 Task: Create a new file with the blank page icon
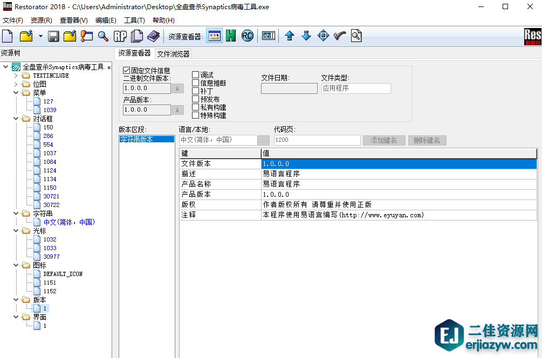[8, 36]
